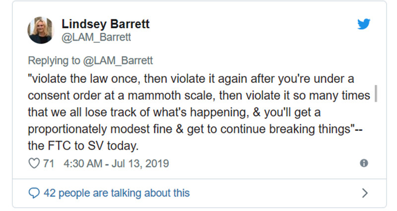Click the Lindsey Barrett display name
The height and width of the screenshot is (211, 397).
pyautogui.click(x=105, y=24)
